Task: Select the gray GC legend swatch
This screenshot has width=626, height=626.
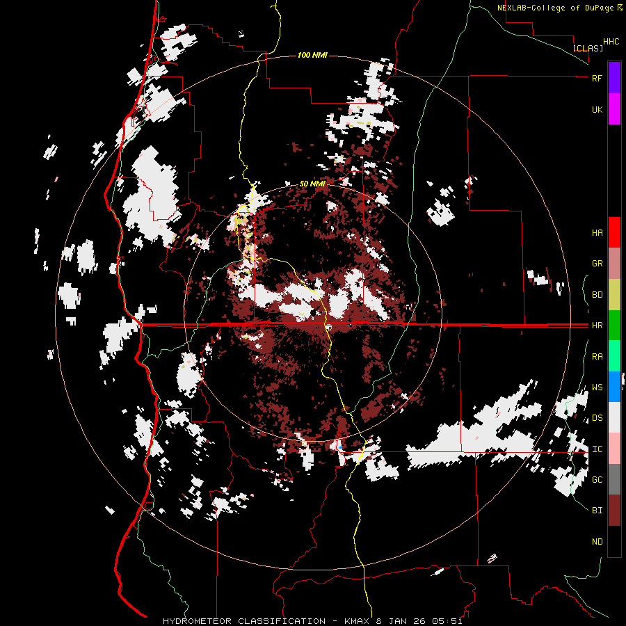Action: pos(614,479)
